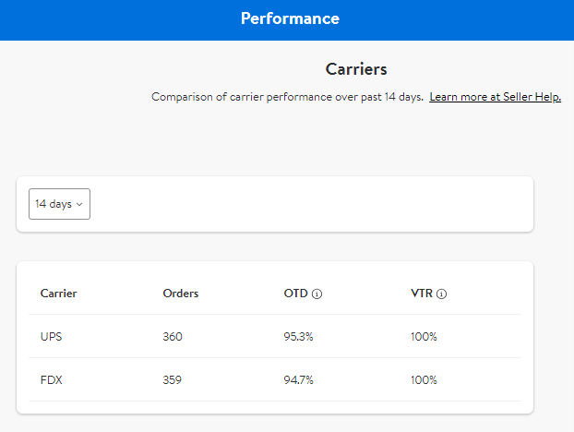The height and width of the screenshot is (432, 574).
Task: Click the FDX OTD value 94.7%
Action: tap(298, 379)
